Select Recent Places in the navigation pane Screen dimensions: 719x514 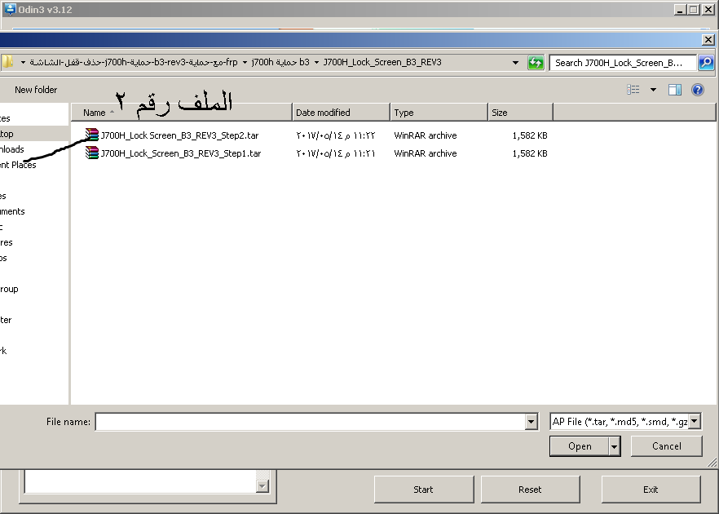click(18, 165)
